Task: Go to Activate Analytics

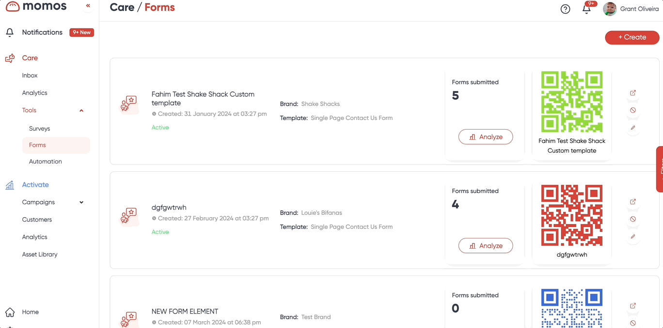Action: [x=34, y=237]
